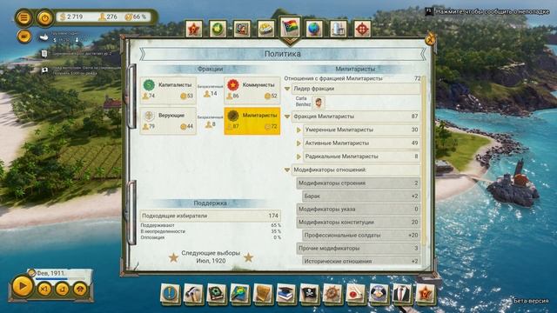Screen dimensions: 557x313
Task: Select the Коммунисты faction card
Action: pyautogui.click(x=252, y=90)
